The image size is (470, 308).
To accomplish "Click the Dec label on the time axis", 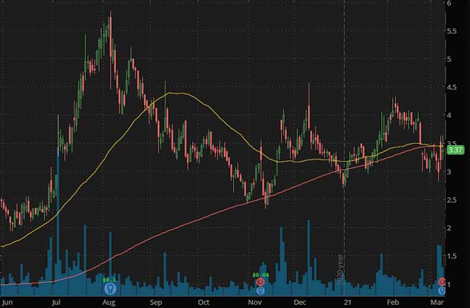I will (300, 303).
